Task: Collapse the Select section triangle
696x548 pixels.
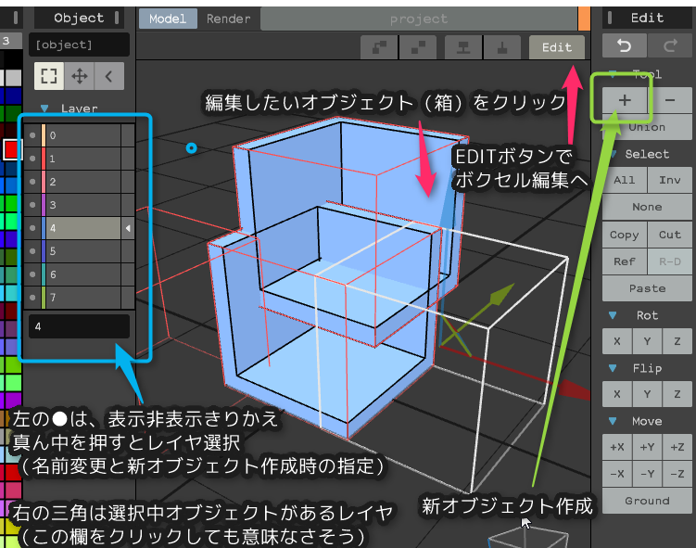Action: [614, 154]
